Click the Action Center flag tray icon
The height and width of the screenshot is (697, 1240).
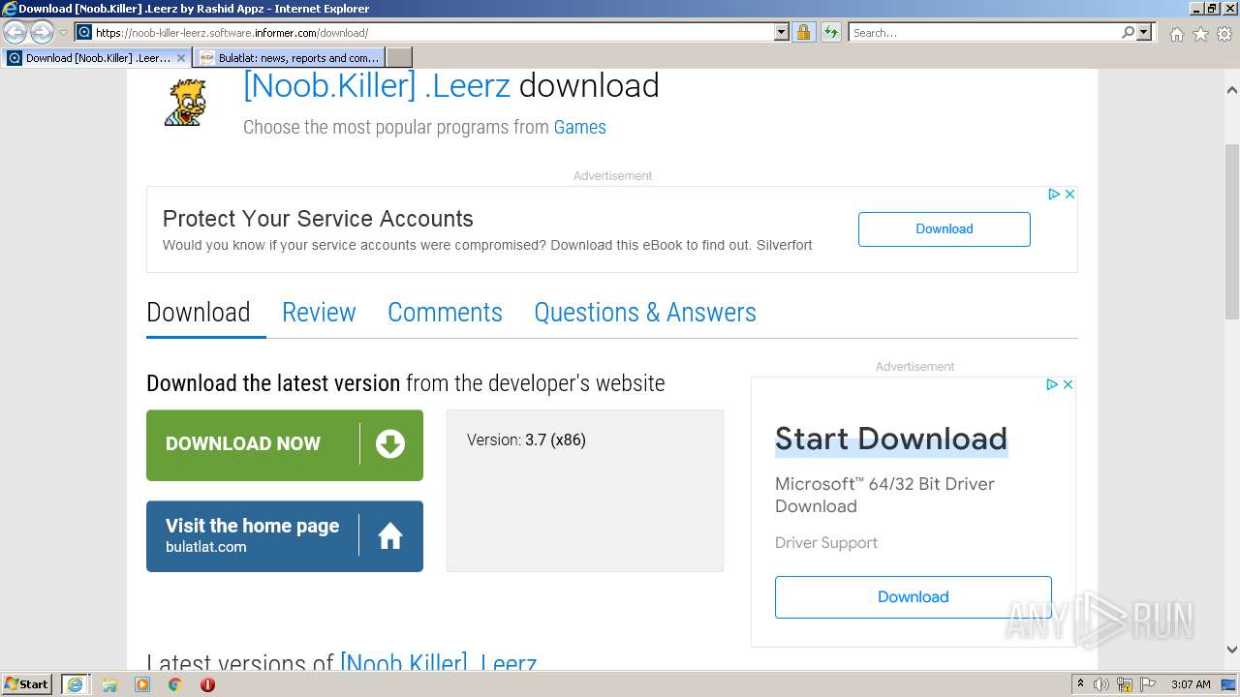pyautogui.click(x=1146, y=684)
